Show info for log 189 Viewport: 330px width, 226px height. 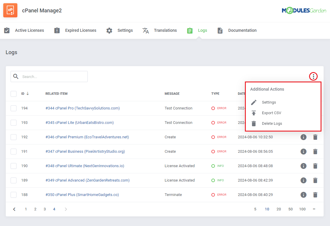tap(303, 180)
